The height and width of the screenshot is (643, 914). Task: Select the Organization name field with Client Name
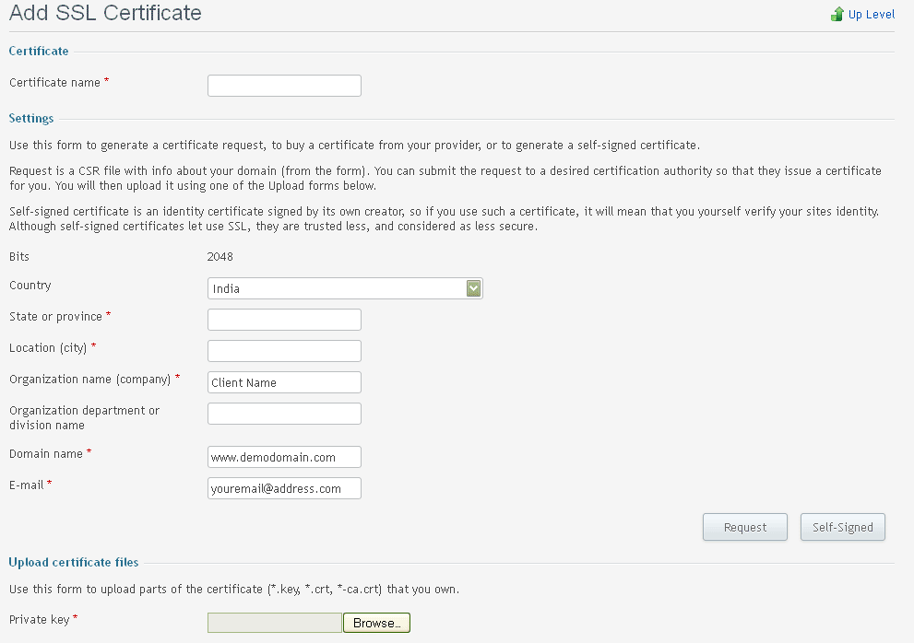(x=284, y=382)
